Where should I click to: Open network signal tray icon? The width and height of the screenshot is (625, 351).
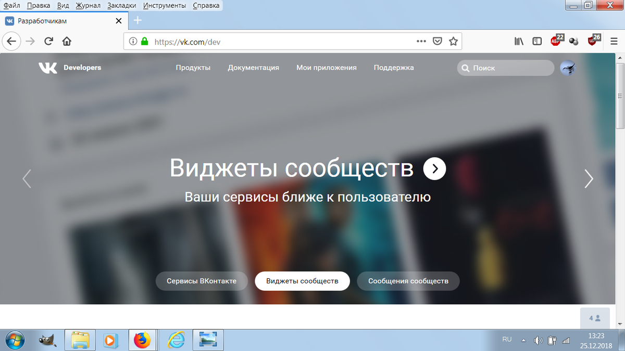[567, 341]
